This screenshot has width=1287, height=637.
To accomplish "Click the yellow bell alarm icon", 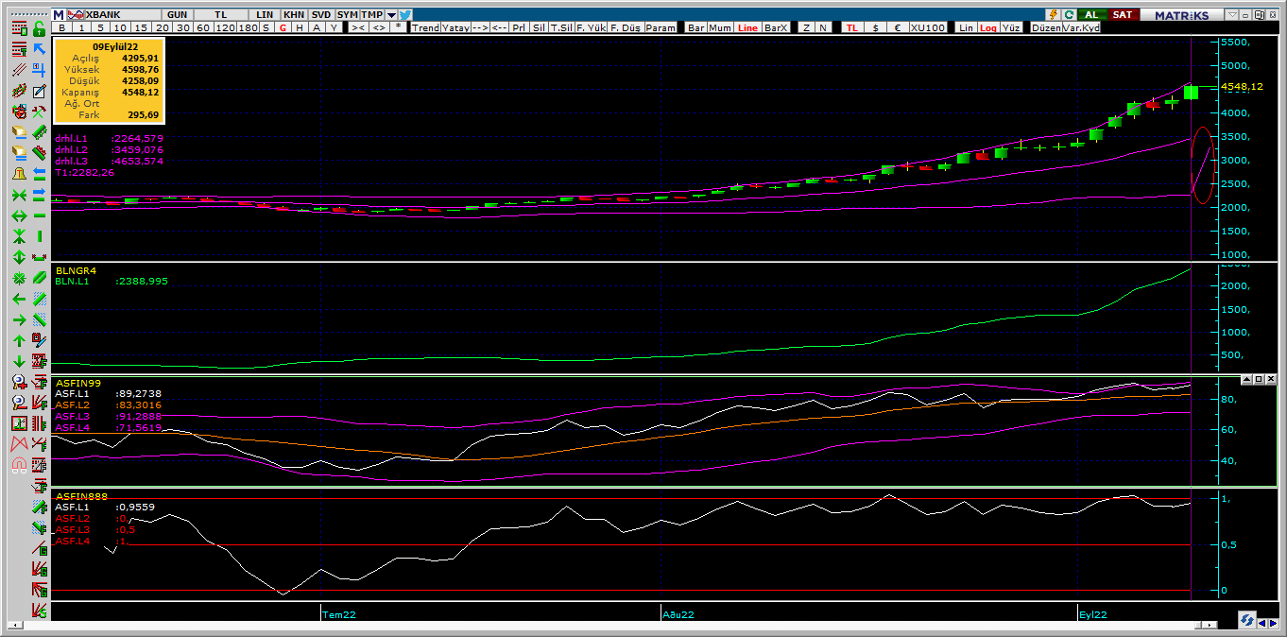I will [x=19, y=173].
